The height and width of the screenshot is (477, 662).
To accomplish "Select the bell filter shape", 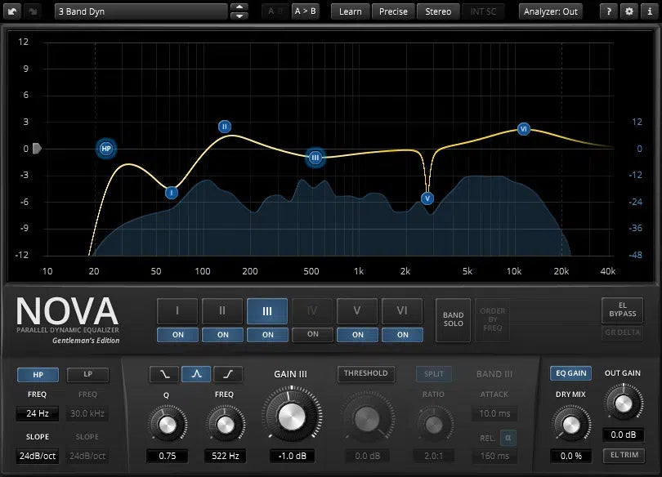I will [196, 374].
